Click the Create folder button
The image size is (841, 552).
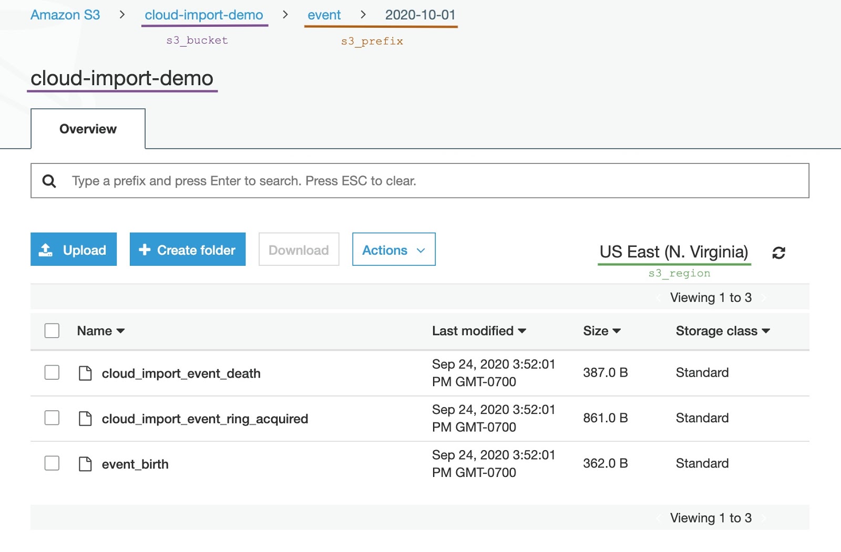tap(188, 249)
